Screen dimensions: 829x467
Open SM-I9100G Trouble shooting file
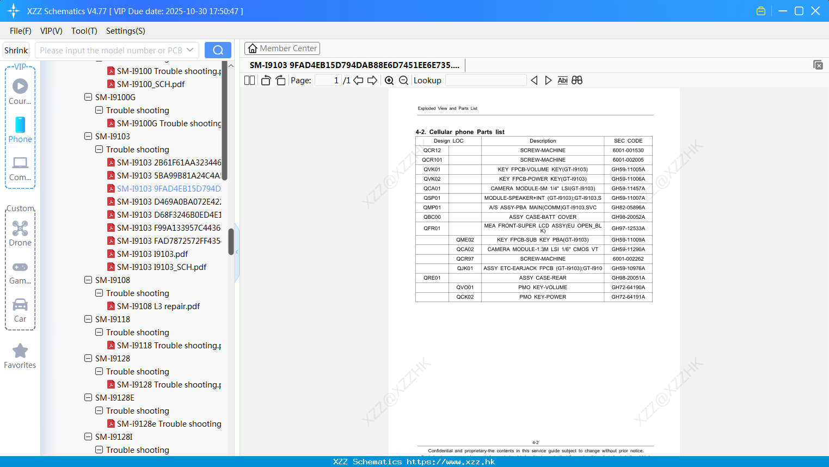click(169, 123)
